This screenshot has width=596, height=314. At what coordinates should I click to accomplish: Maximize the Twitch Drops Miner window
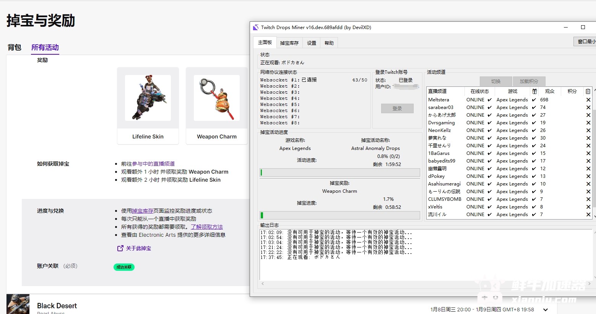click(x=583, y=27)
